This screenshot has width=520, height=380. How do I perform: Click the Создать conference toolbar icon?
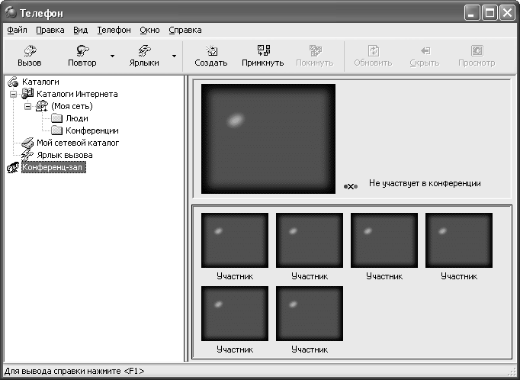coord(211,51)
